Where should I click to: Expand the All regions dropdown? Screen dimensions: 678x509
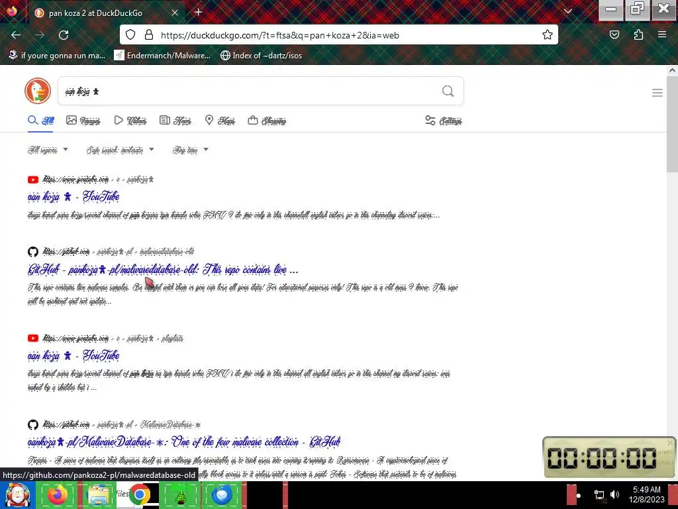[x=48, y=150]
